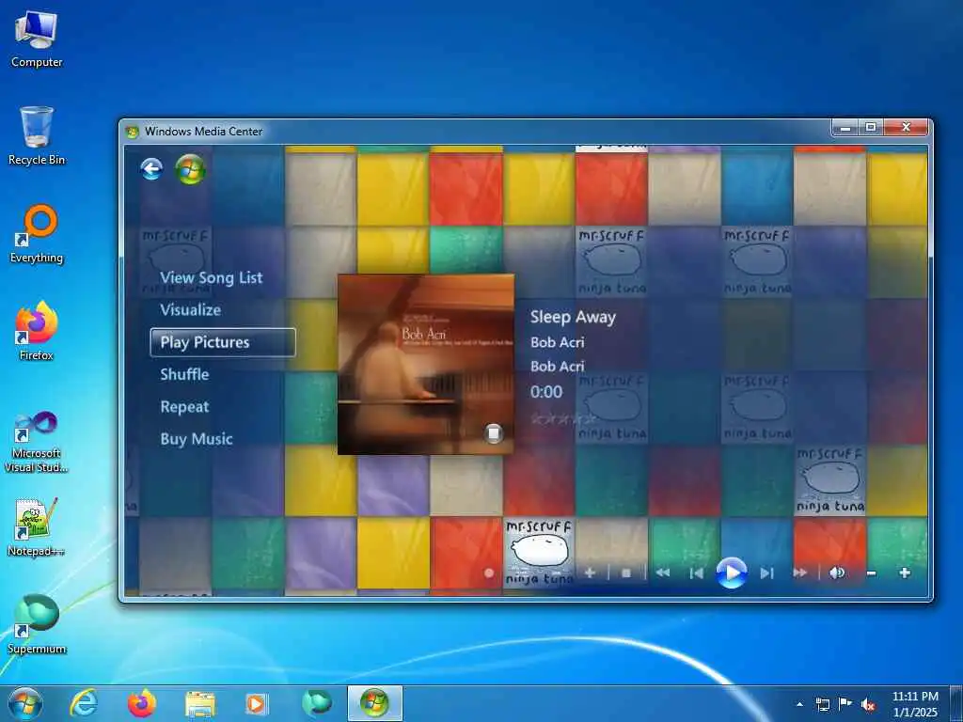Click the 0:00 elapsed time
The height and width of the screenshot is (722, 963).
tap(546, 392)
